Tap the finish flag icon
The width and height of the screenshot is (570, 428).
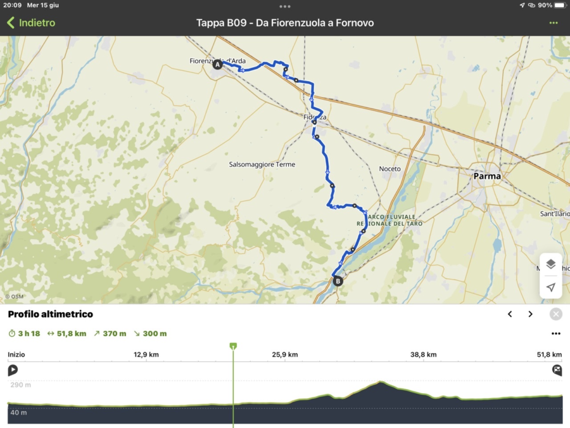557,370
